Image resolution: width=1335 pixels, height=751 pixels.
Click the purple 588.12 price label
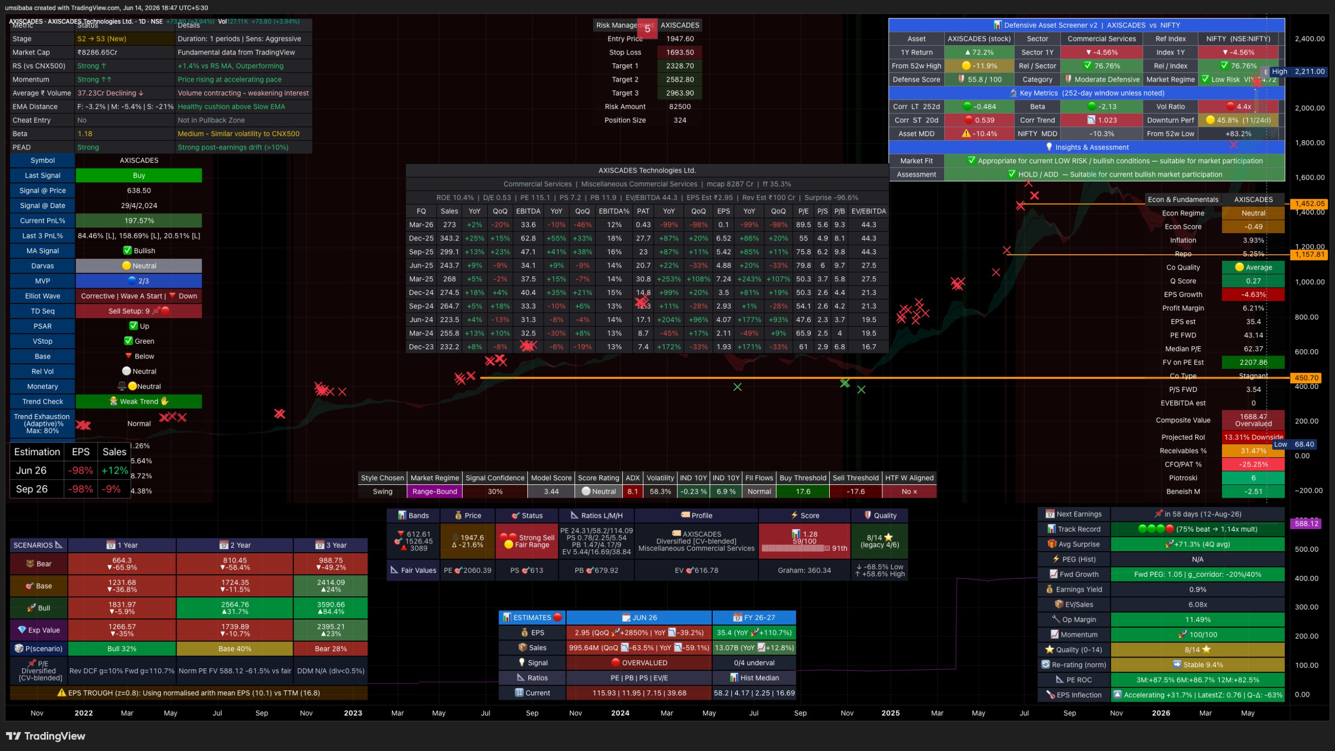tap(1306, 523)
